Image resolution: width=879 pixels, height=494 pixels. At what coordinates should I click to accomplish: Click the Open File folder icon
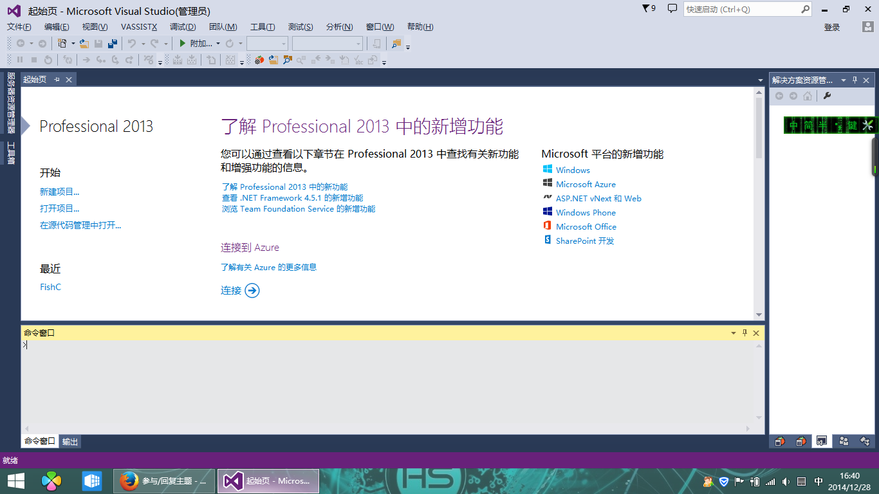click(x=84, y=43)
